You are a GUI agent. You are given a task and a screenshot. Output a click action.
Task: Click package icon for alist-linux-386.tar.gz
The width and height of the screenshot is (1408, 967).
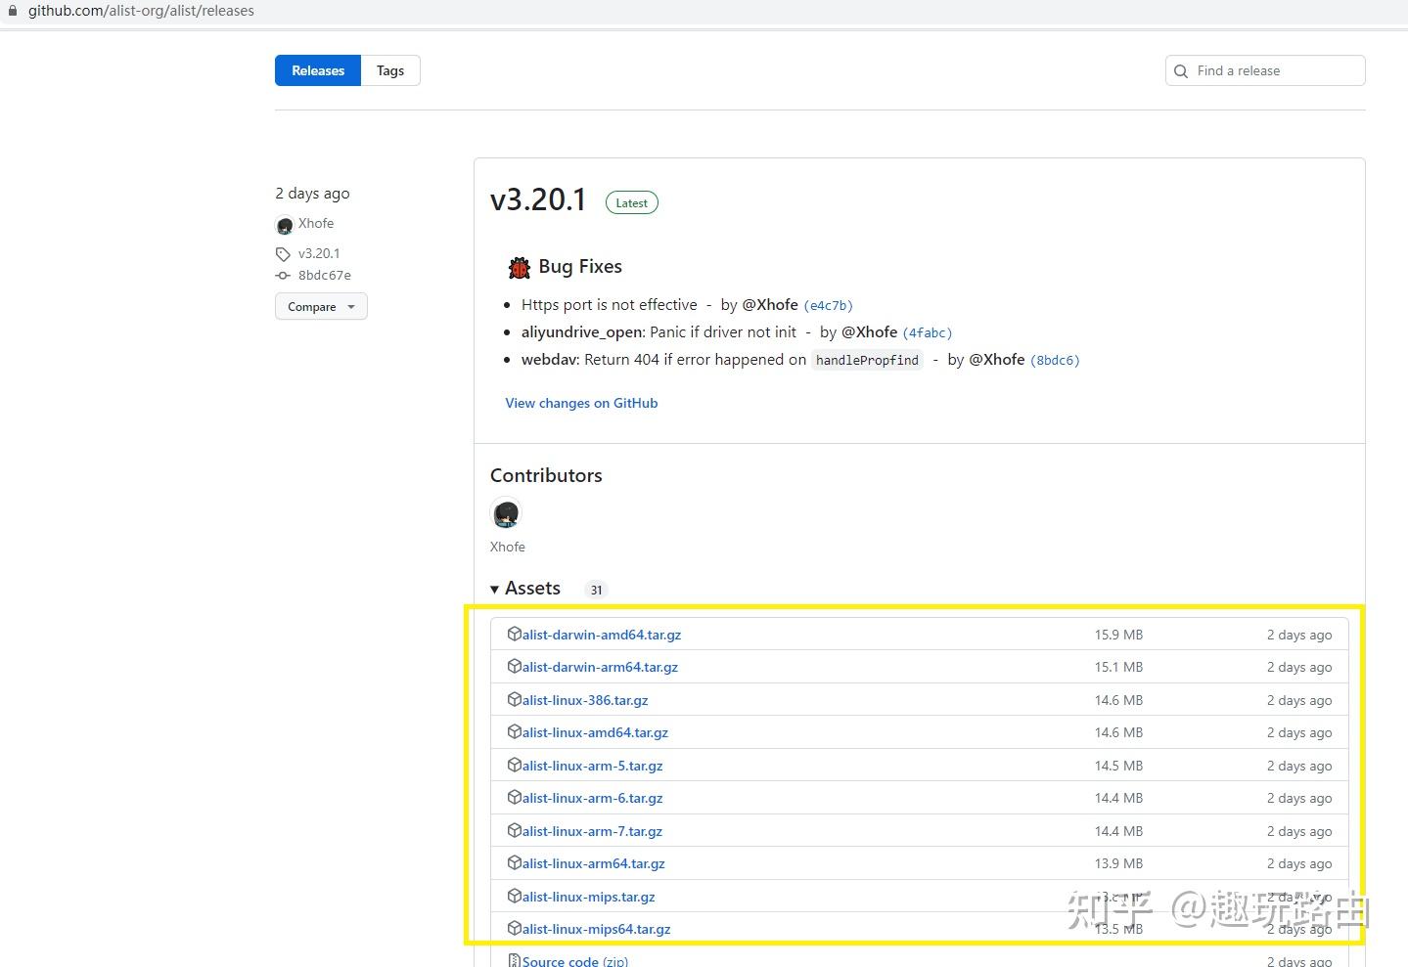515,699
